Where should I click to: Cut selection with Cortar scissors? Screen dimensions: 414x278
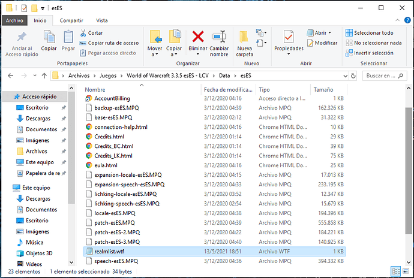[91, 33]
